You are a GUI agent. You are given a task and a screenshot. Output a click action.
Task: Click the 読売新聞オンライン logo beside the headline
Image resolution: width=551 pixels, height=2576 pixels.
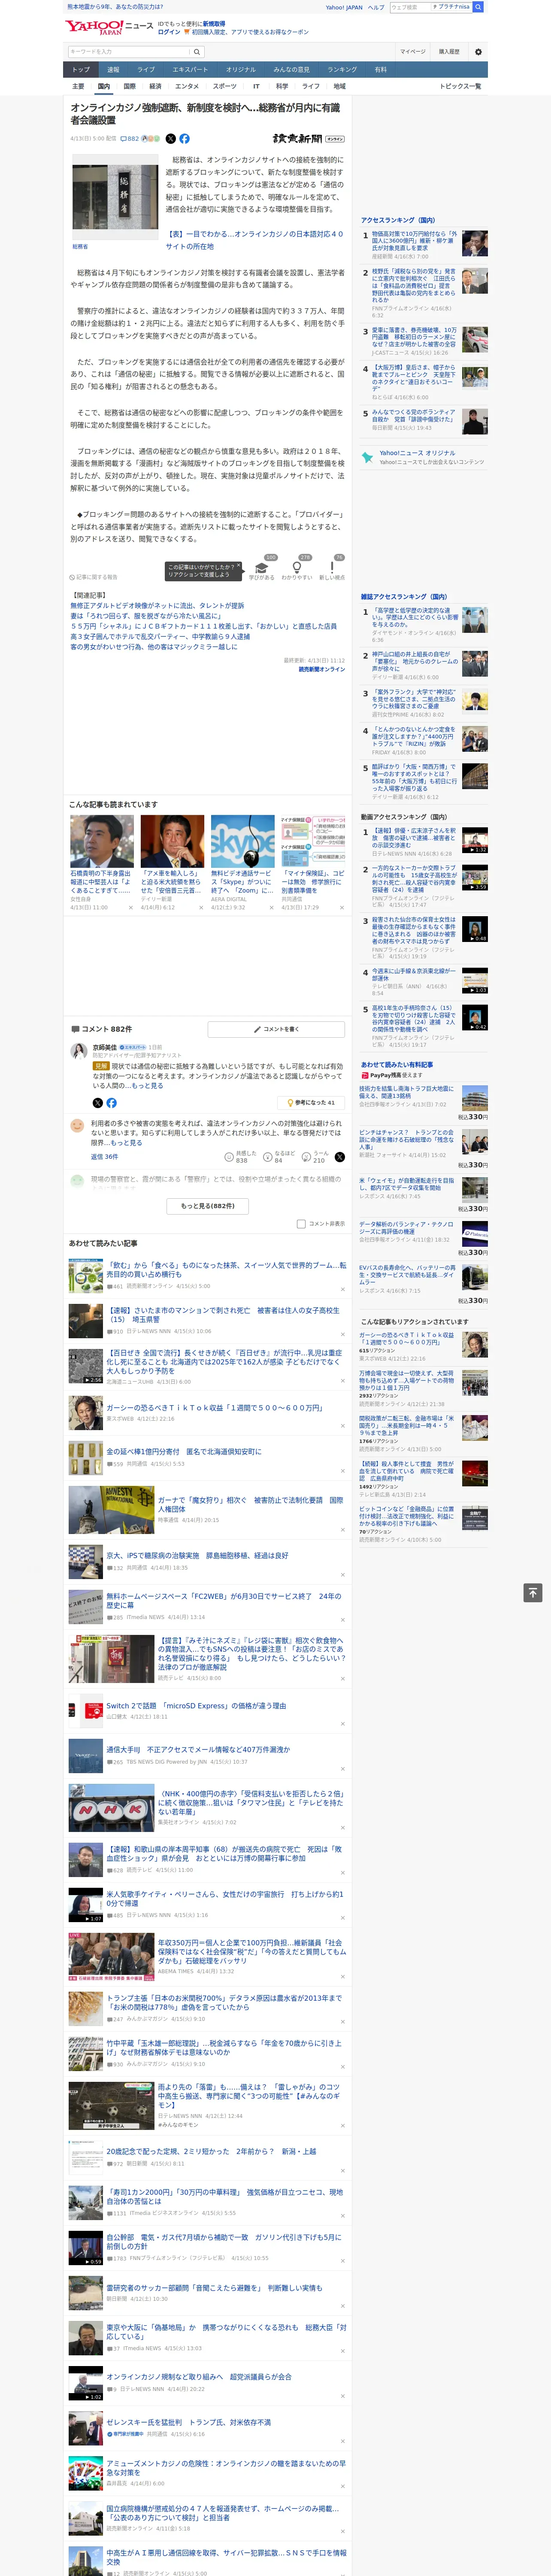[x=308, y=139]
